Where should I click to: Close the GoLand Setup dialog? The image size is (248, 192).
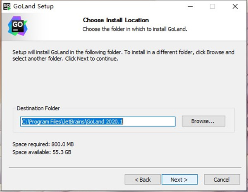(235, 7)
